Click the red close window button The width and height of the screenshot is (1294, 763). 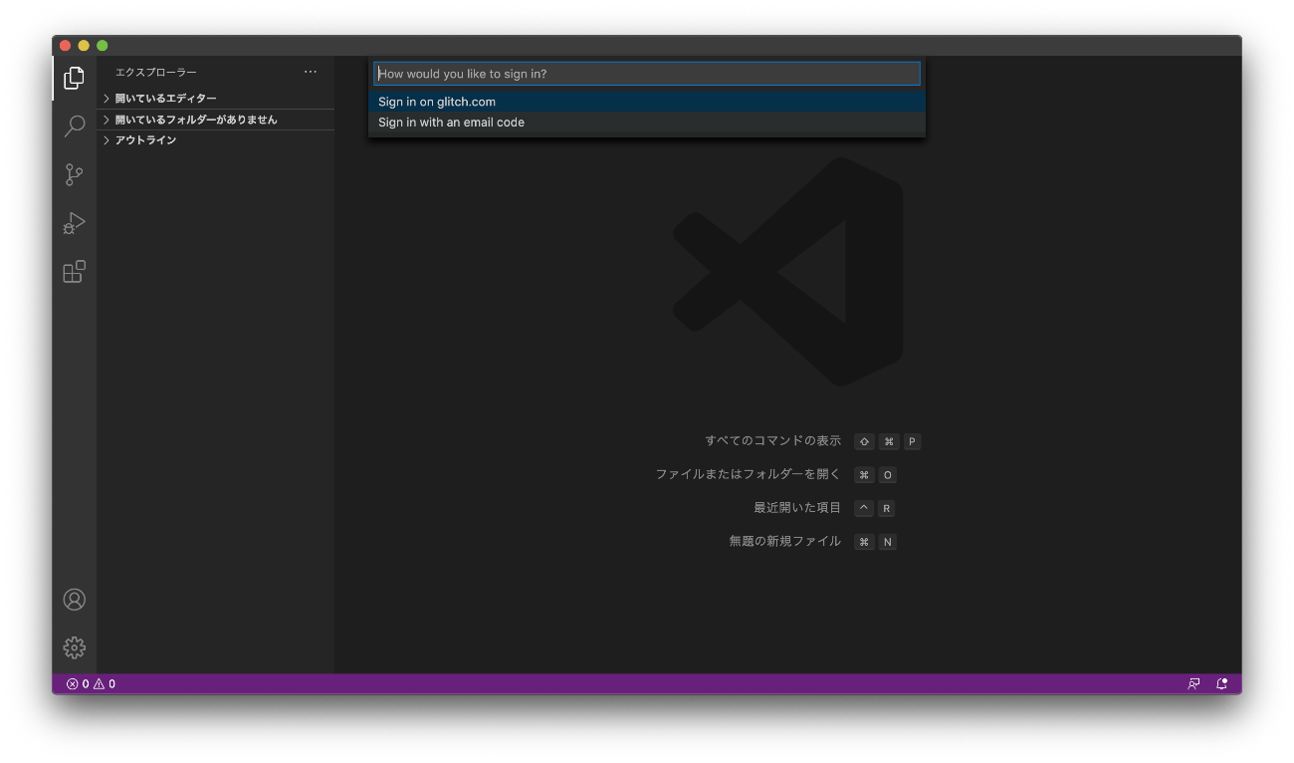click(x=65, y=46)
